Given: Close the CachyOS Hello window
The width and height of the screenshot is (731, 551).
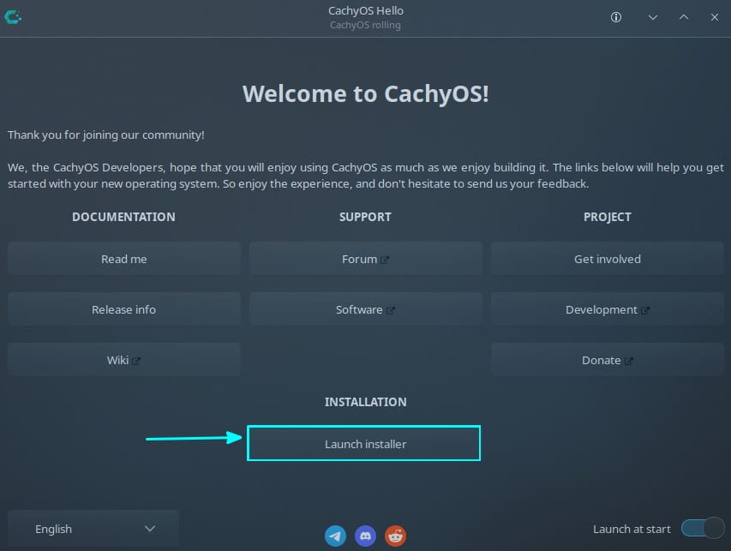Looking at the screenshot, I should point(713,17).
